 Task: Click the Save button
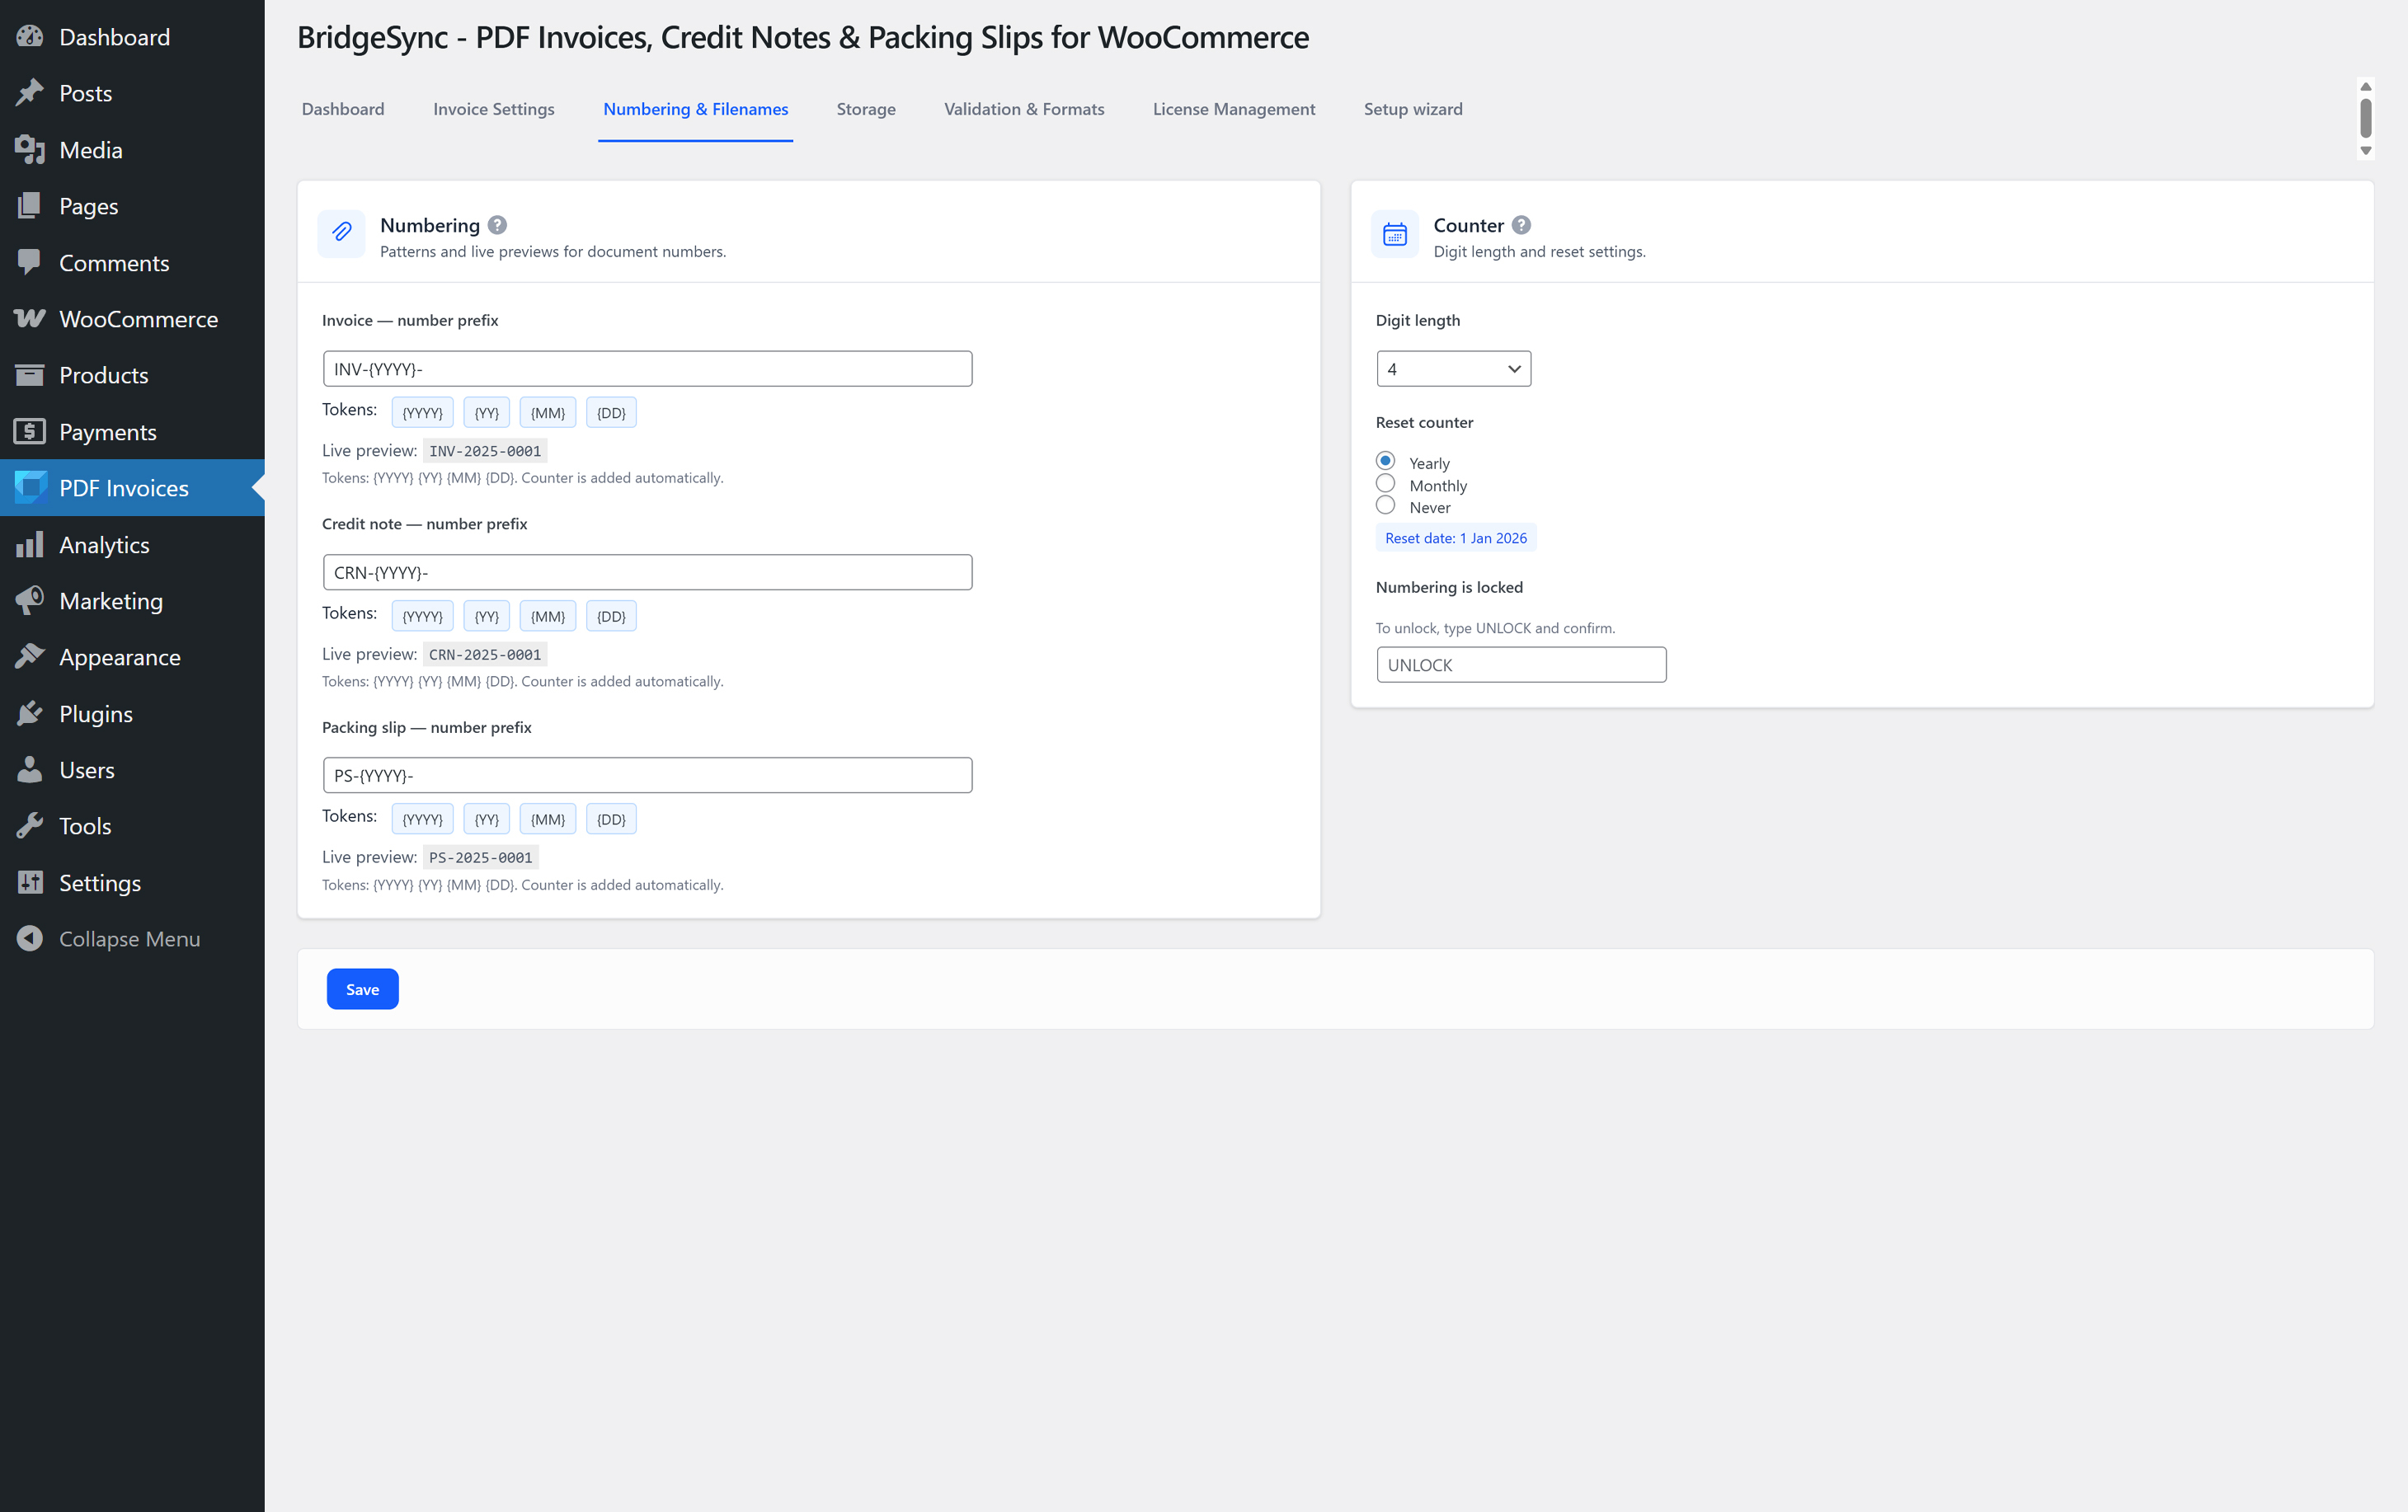(x=362, y=989)
